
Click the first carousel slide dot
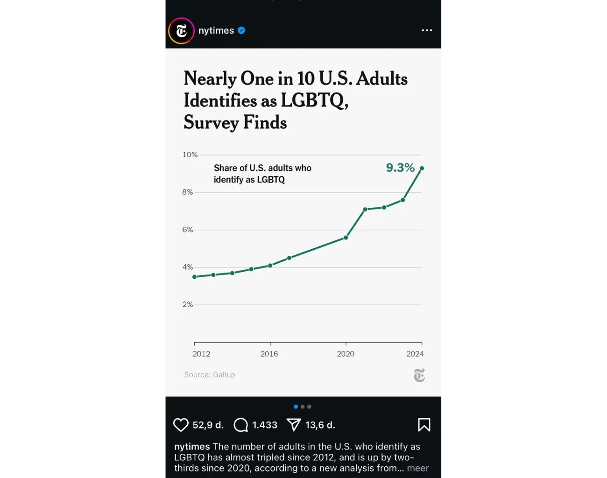point(296,407)
